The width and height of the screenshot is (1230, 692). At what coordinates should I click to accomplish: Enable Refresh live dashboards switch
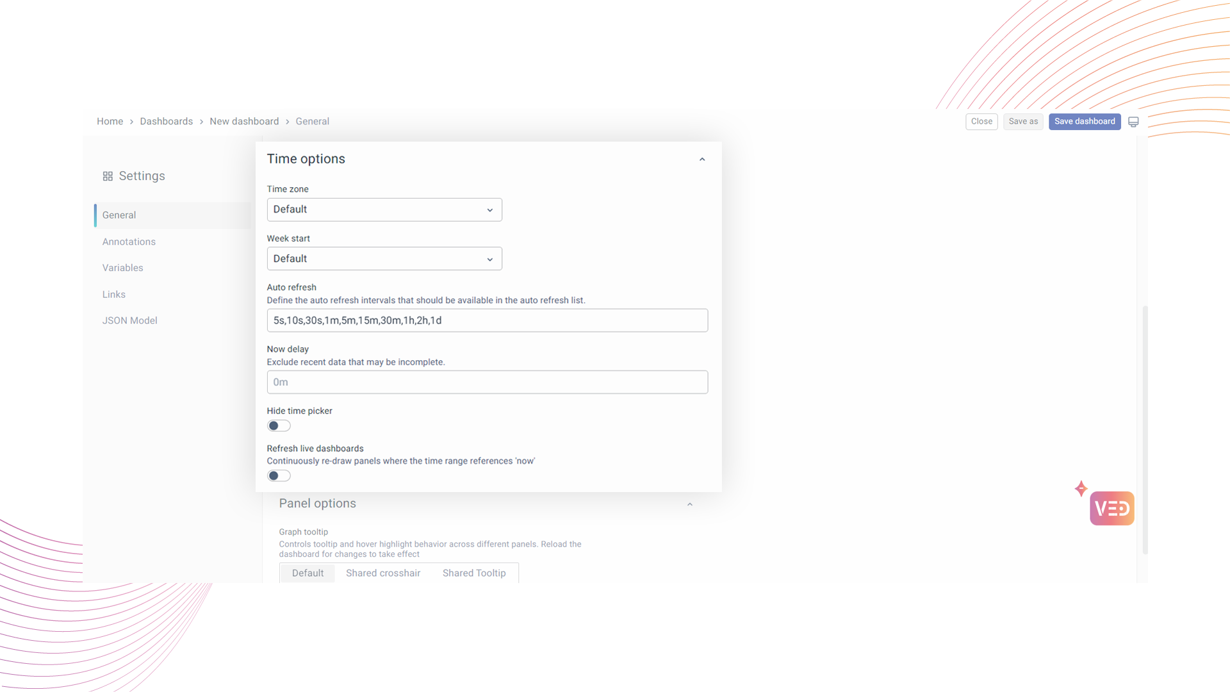[x=279, y=476]
